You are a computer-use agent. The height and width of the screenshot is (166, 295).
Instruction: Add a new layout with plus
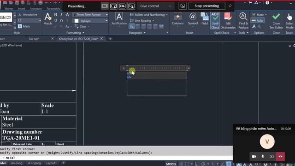point(64,163)
